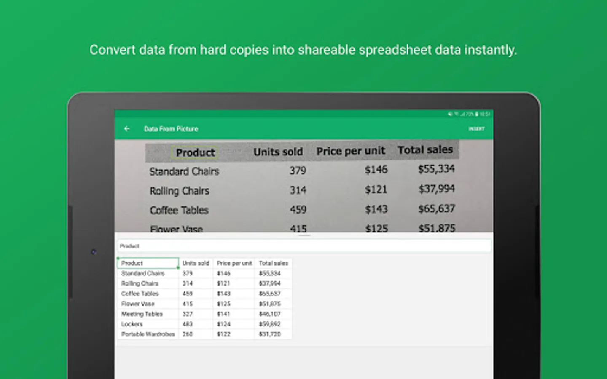Choose the $59,892 total cell for Lockers
Image resolution: width=607 pixels, height=379 pixels.
[x=273, y=324]
